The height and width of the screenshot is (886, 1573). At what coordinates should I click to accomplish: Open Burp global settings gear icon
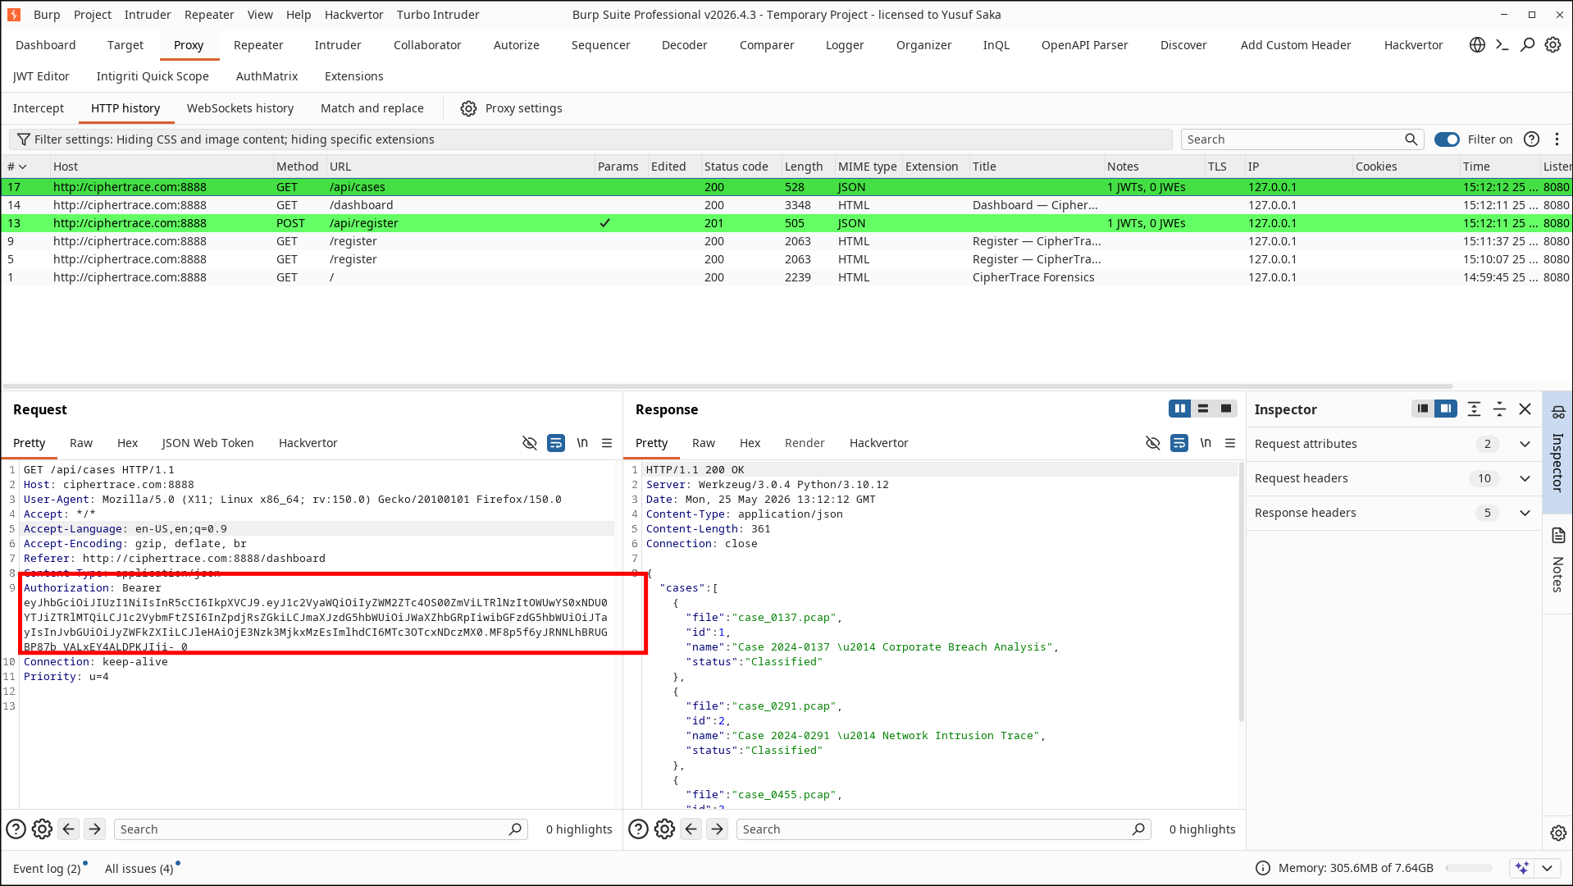1552,45
